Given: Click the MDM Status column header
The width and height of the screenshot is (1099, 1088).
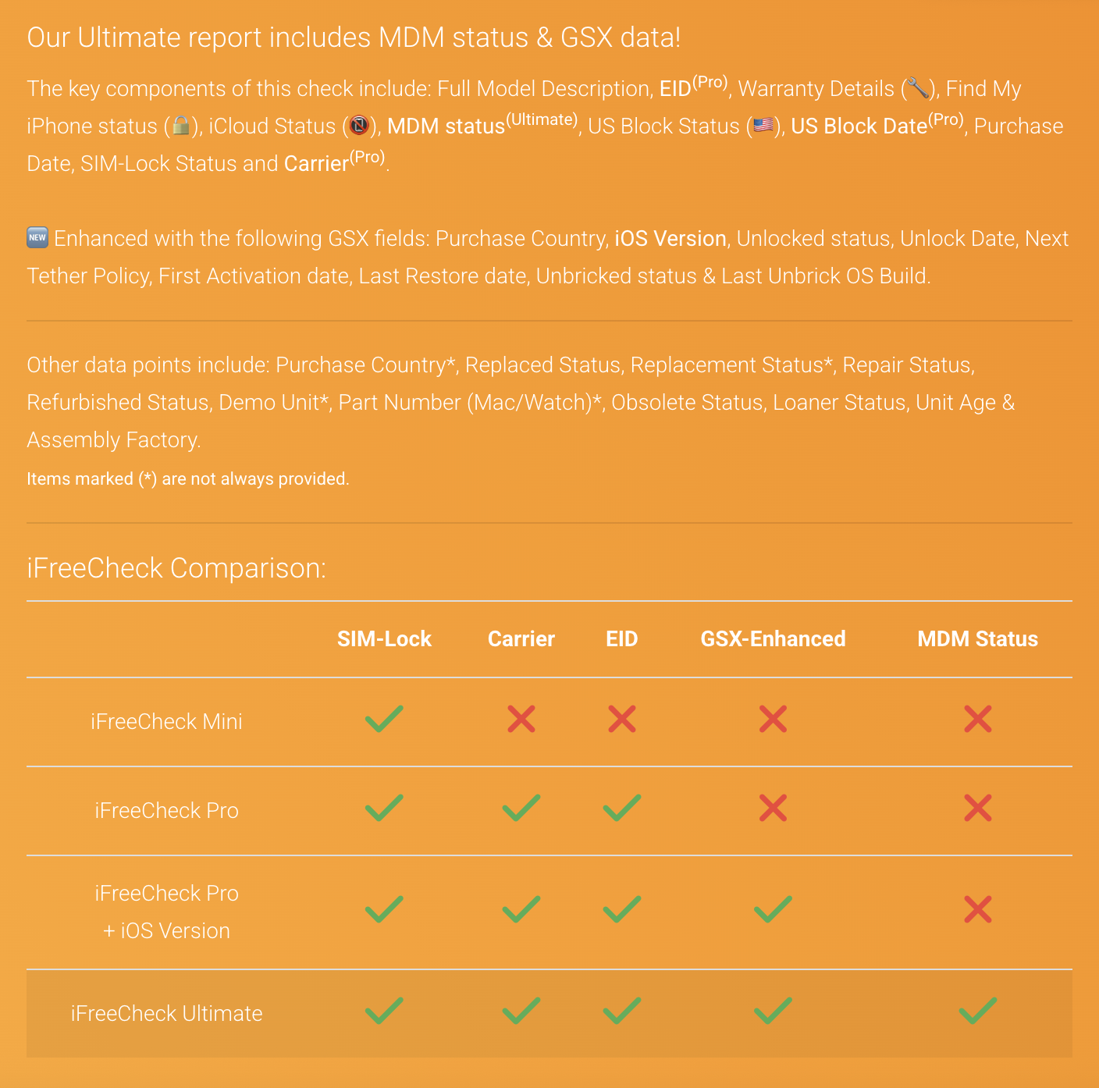Looking at the screenshot, I should pyautogui.click(x=977, y=638).
